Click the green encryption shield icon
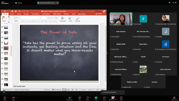The width and height of the screenshot is (179, 101). pyautogui.click(x=169, y=3)
